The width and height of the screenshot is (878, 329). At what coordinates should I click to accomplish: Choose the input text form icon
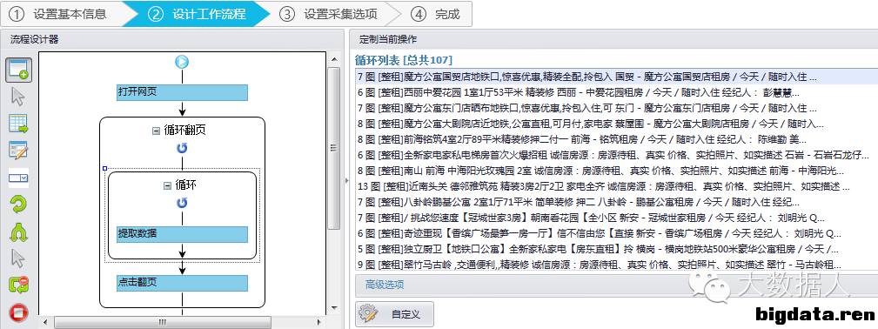pos(18,151)
